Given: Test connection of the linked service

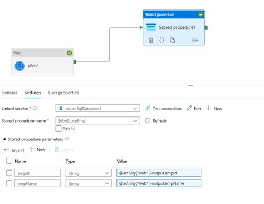Looking at the screenshot, I should click(x=163, y=109).
